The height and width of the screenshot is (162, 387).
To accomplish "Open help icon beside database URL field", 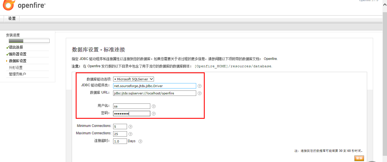I will [200, 93].
